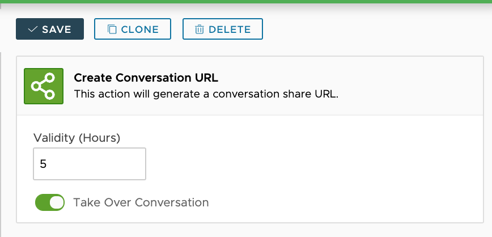Screen dimensions: 492x237
Task: Click the checkmark icon on Save
Action: click(x=32, y=29)
